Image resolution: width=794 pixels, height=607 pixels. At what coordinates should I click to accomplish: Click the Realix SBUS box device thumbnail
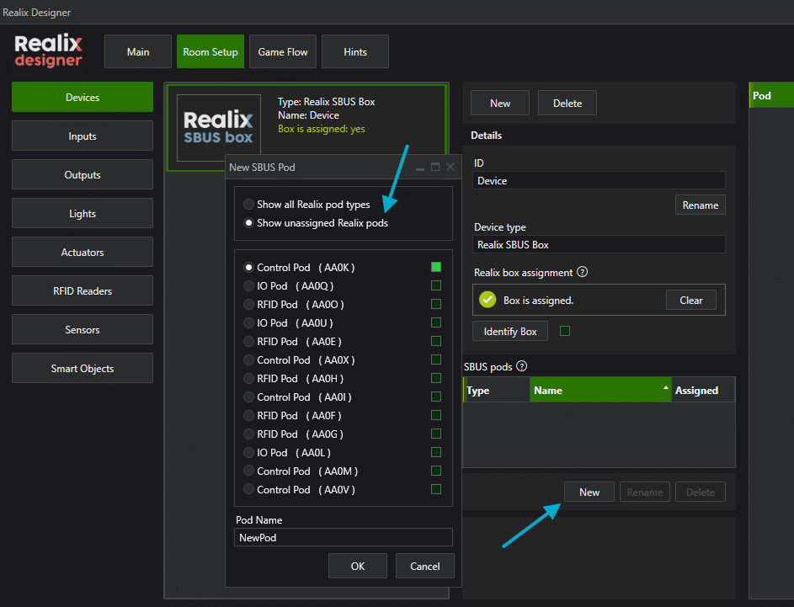[x=219, y=128]
